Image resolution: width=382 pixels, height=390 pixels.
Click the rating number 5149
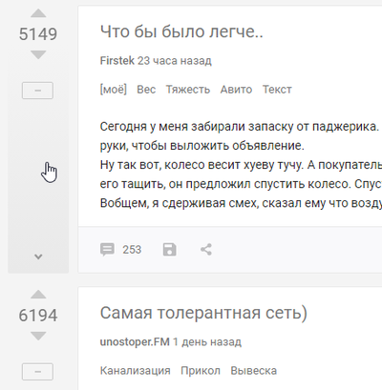point(38,34)
